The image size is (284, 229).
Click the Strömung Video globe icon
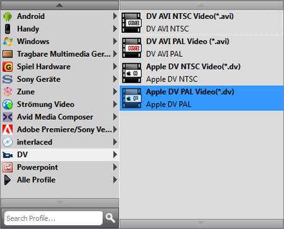pyautogui.click(x=8, y=105)
